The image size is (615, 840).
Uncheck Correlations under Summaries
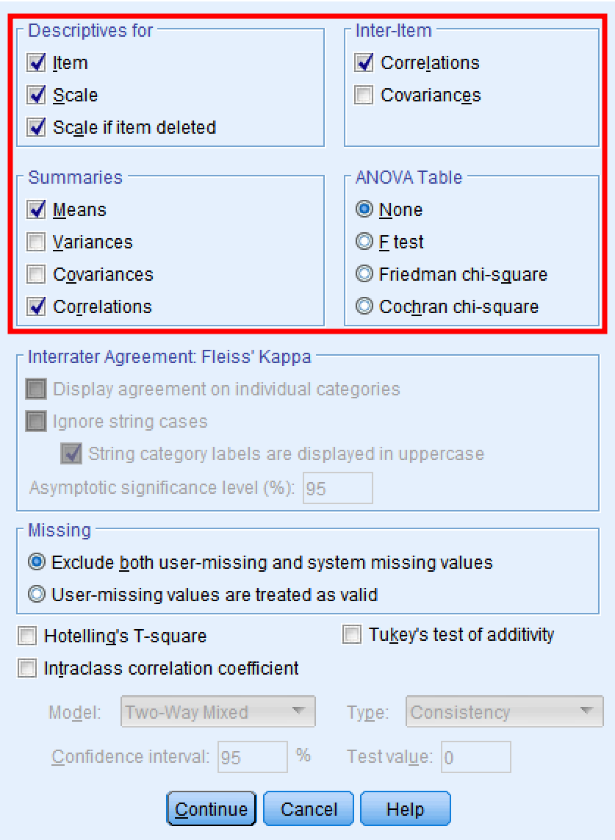pos(37,306)
